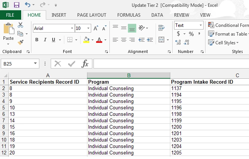This screenshot has height=159, width=249.
Task: Apply Comma Style format
Action: 199,34
